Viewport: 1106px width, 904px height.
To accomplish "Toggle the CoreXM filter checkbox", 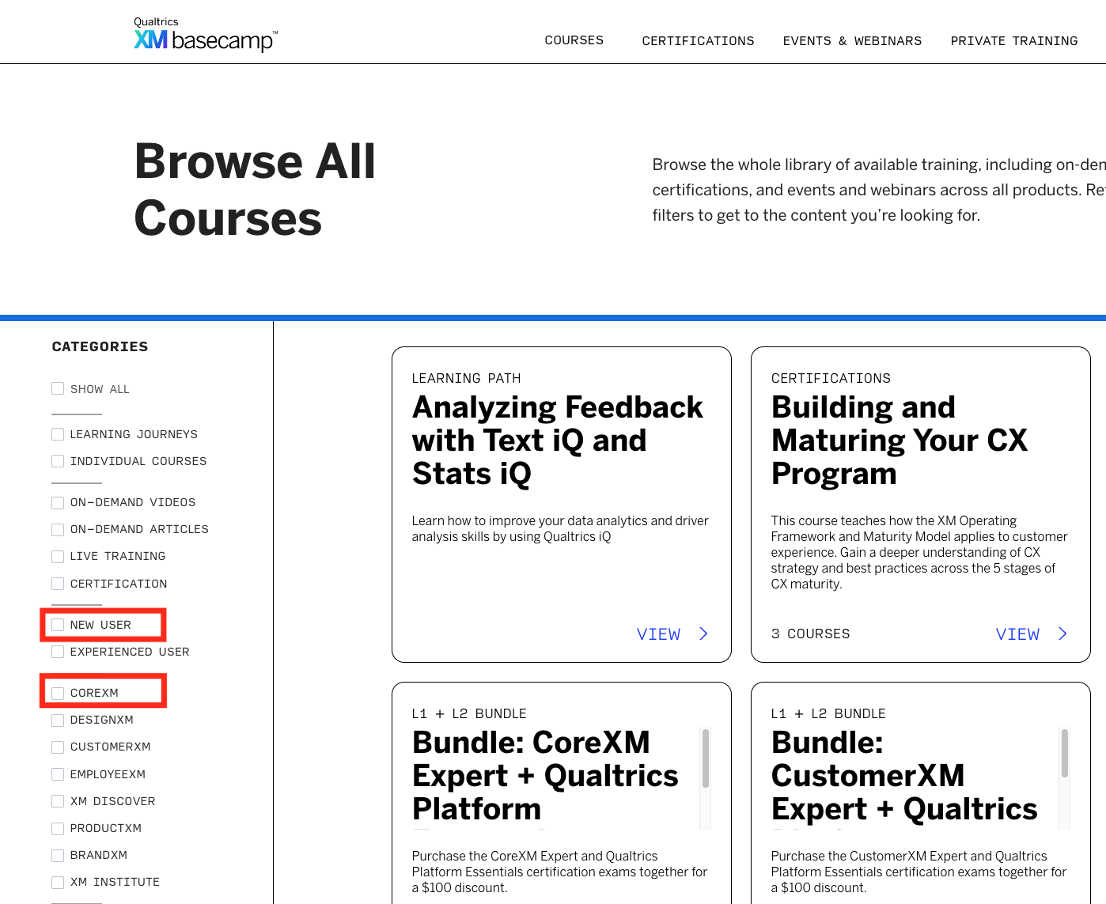I will (x=58, y=693).
